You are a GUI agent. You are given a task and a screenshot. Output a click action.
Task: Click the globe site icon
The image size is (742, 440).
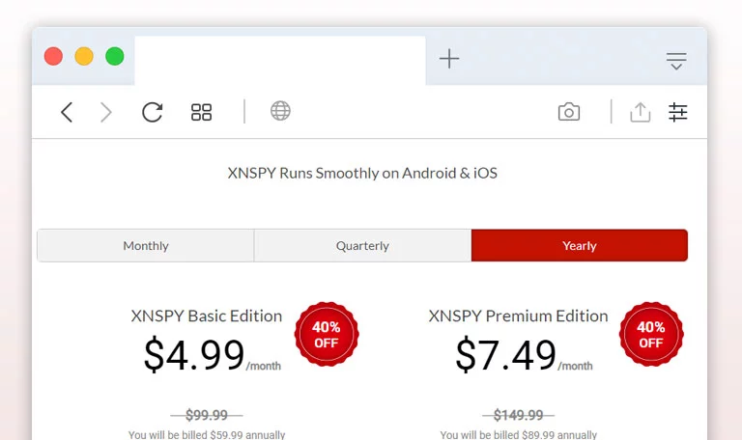pos(280,111)
